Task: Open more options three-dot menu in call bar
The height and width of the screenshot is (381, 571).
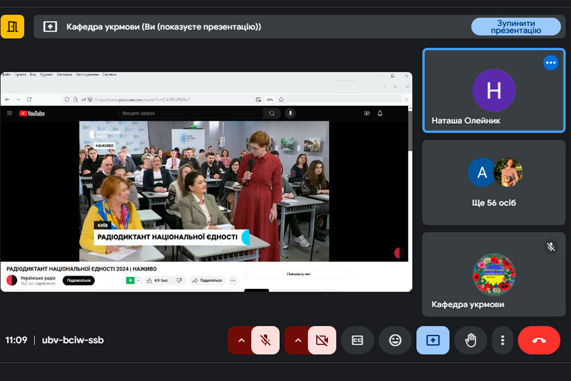Action: click(502, 340)
